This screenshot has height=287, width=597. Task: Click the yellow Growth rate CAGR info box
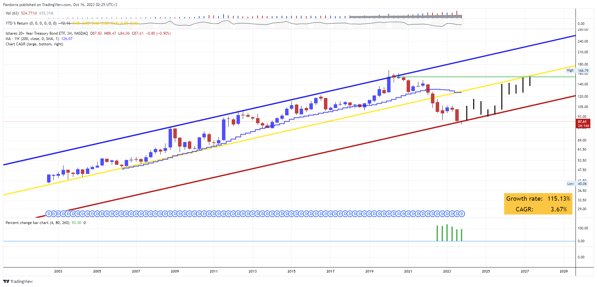click(x=538, y=204)
